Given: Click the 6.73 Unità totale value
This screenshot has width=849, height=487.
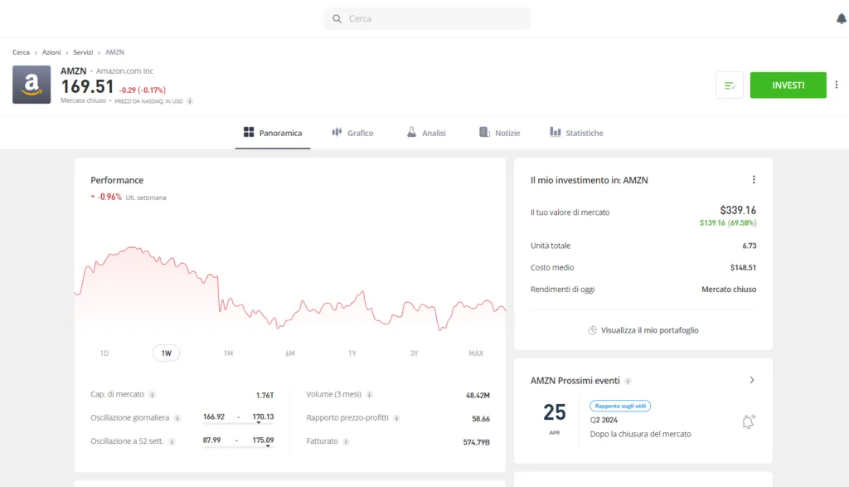Looking at the screenshot, I should pos(750,246).
